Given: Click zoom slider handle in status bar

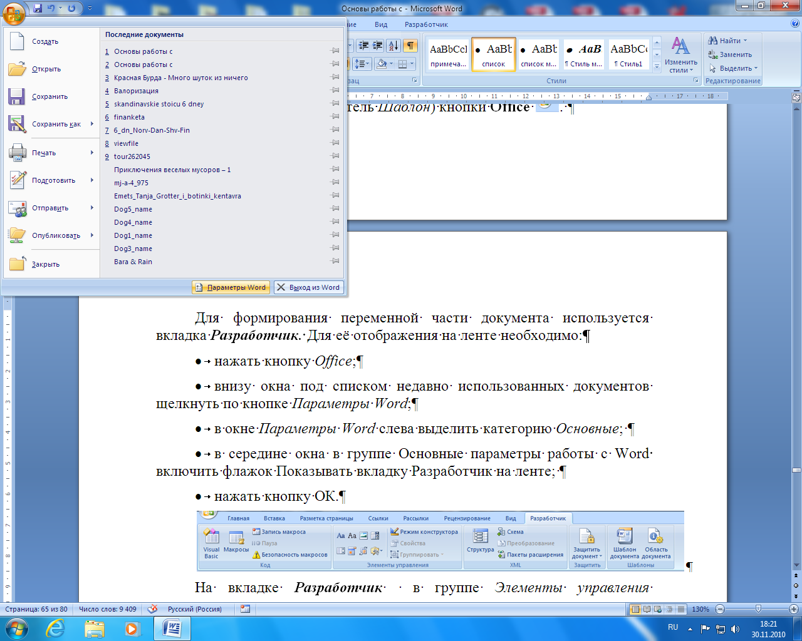Looking at the screenshot, I should click(x=758, y=609).
